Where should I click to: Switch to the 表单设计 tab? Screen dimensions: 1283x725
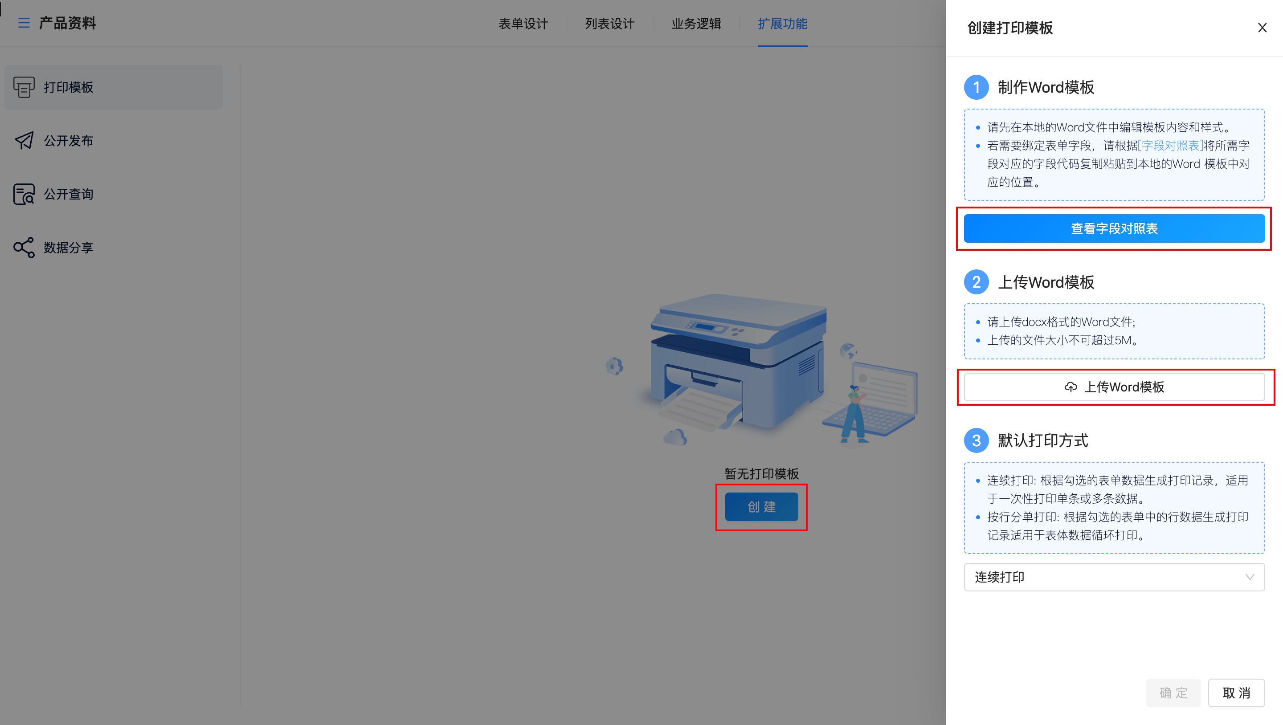[523, 24]
